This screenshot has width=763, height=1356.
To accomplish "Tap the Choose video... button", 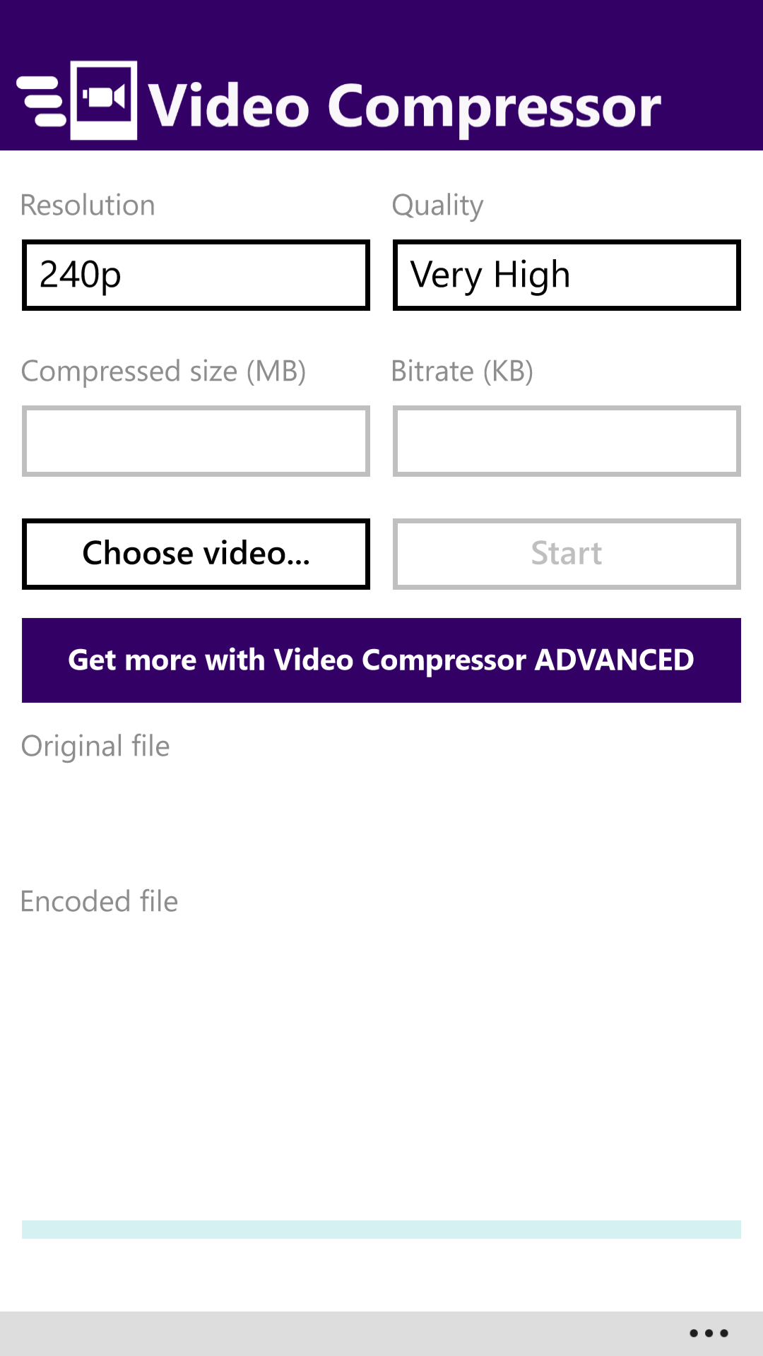I will tap(196, 554).
